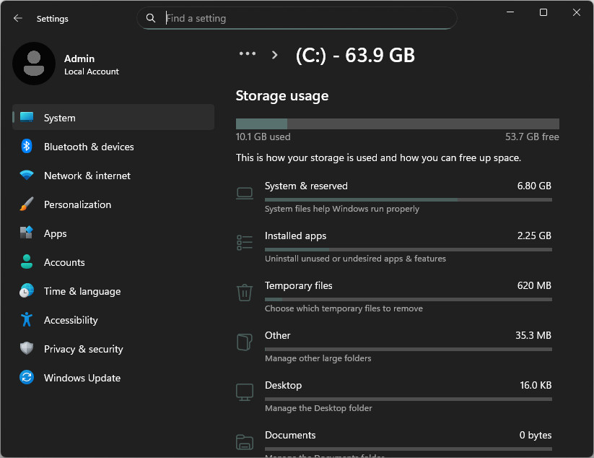Image resolution: width=594 pixels, height=458 pixels.
Task: Click the 53.7 GB free label
Action: pos(532,137)
